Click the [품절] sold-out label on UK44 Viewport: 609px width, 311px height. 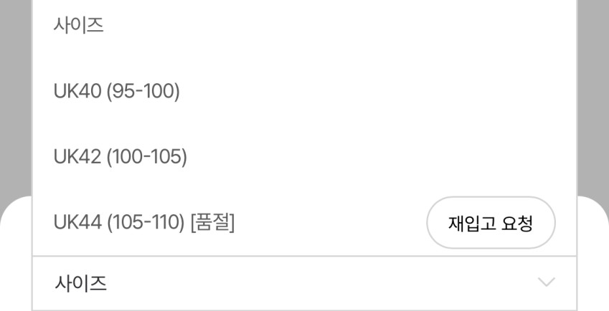212,223
